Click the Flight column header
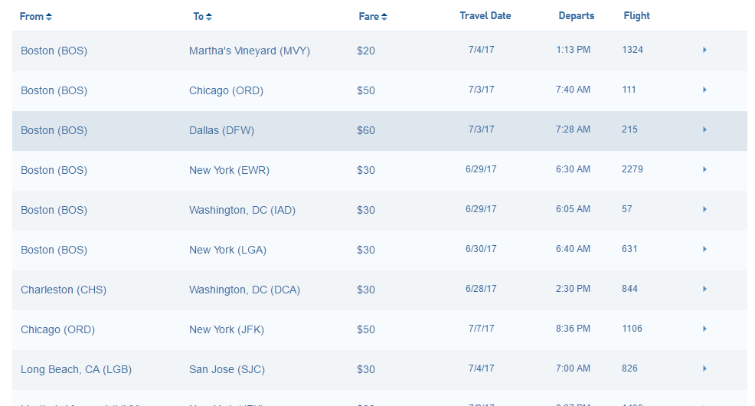 637,15
